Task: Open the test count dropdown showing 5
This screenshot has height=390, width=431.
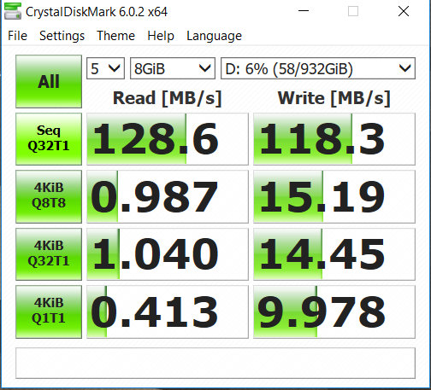Action: coord(105,68)
